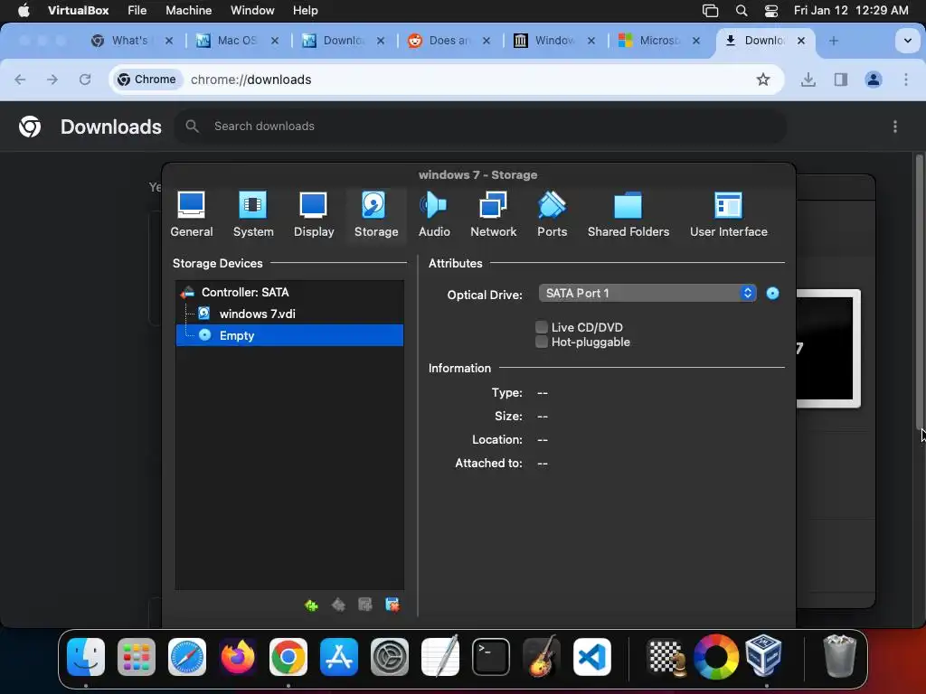
Task: Open the Trash from the Dock
Action: (839, 656)
